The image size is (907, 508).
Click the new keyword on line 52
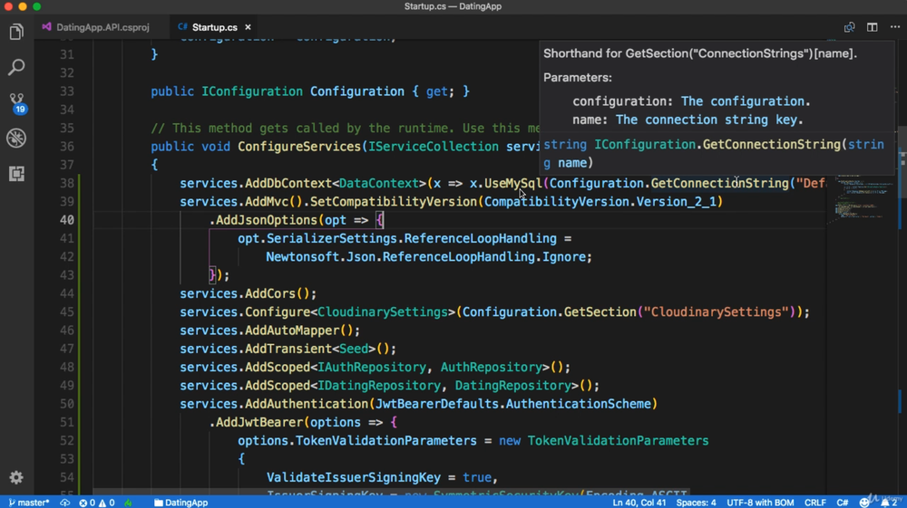click(510, 440)
